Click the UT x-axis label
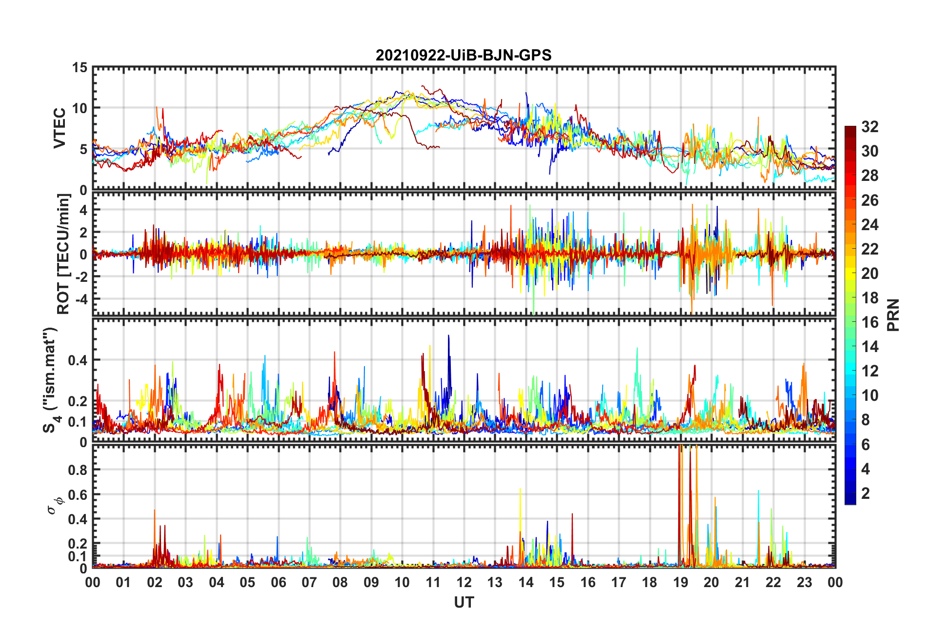 tap(464, 603)
